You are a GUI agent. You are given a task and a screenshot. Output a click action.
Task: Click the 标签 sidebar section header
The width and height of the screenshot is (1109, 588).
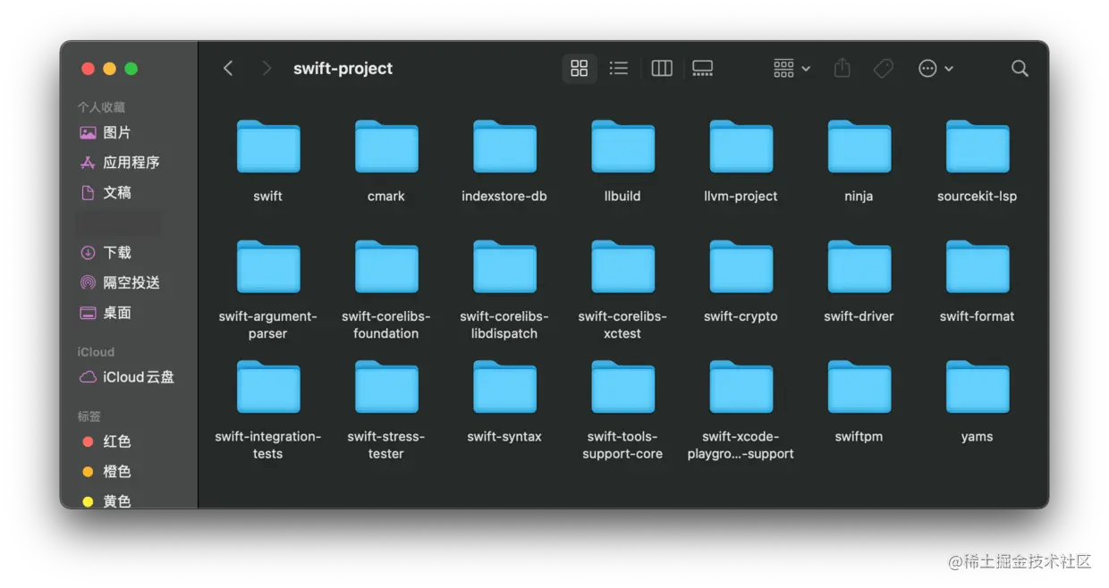pos(89,416)
